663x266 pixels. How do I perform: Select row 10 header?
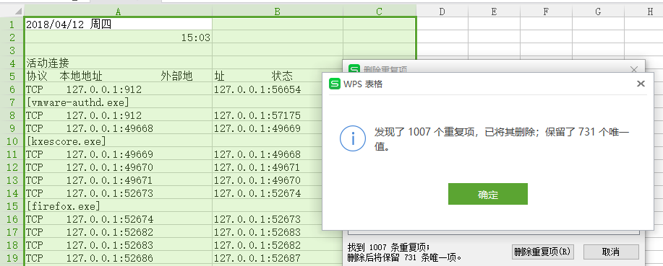(x=12, y=141)
